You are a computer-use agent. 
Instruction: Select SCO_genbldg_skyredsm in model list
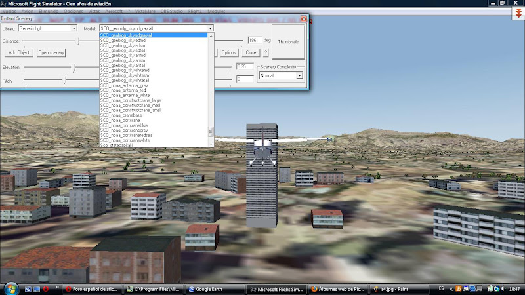[x=154, y=45]
